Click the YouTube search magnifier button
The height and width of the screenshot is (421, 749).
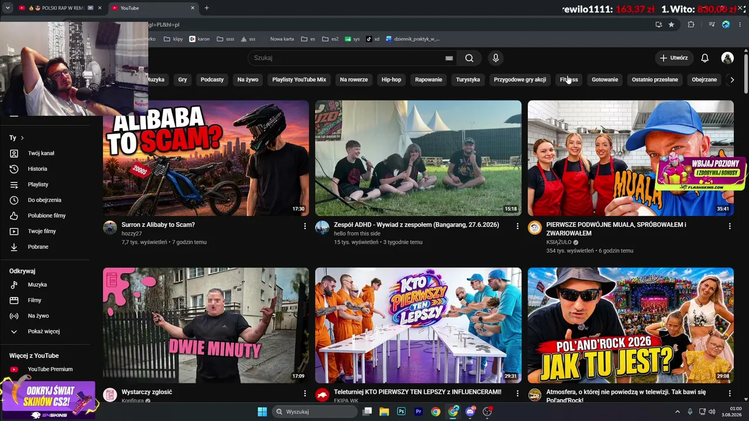coord(469,58)
